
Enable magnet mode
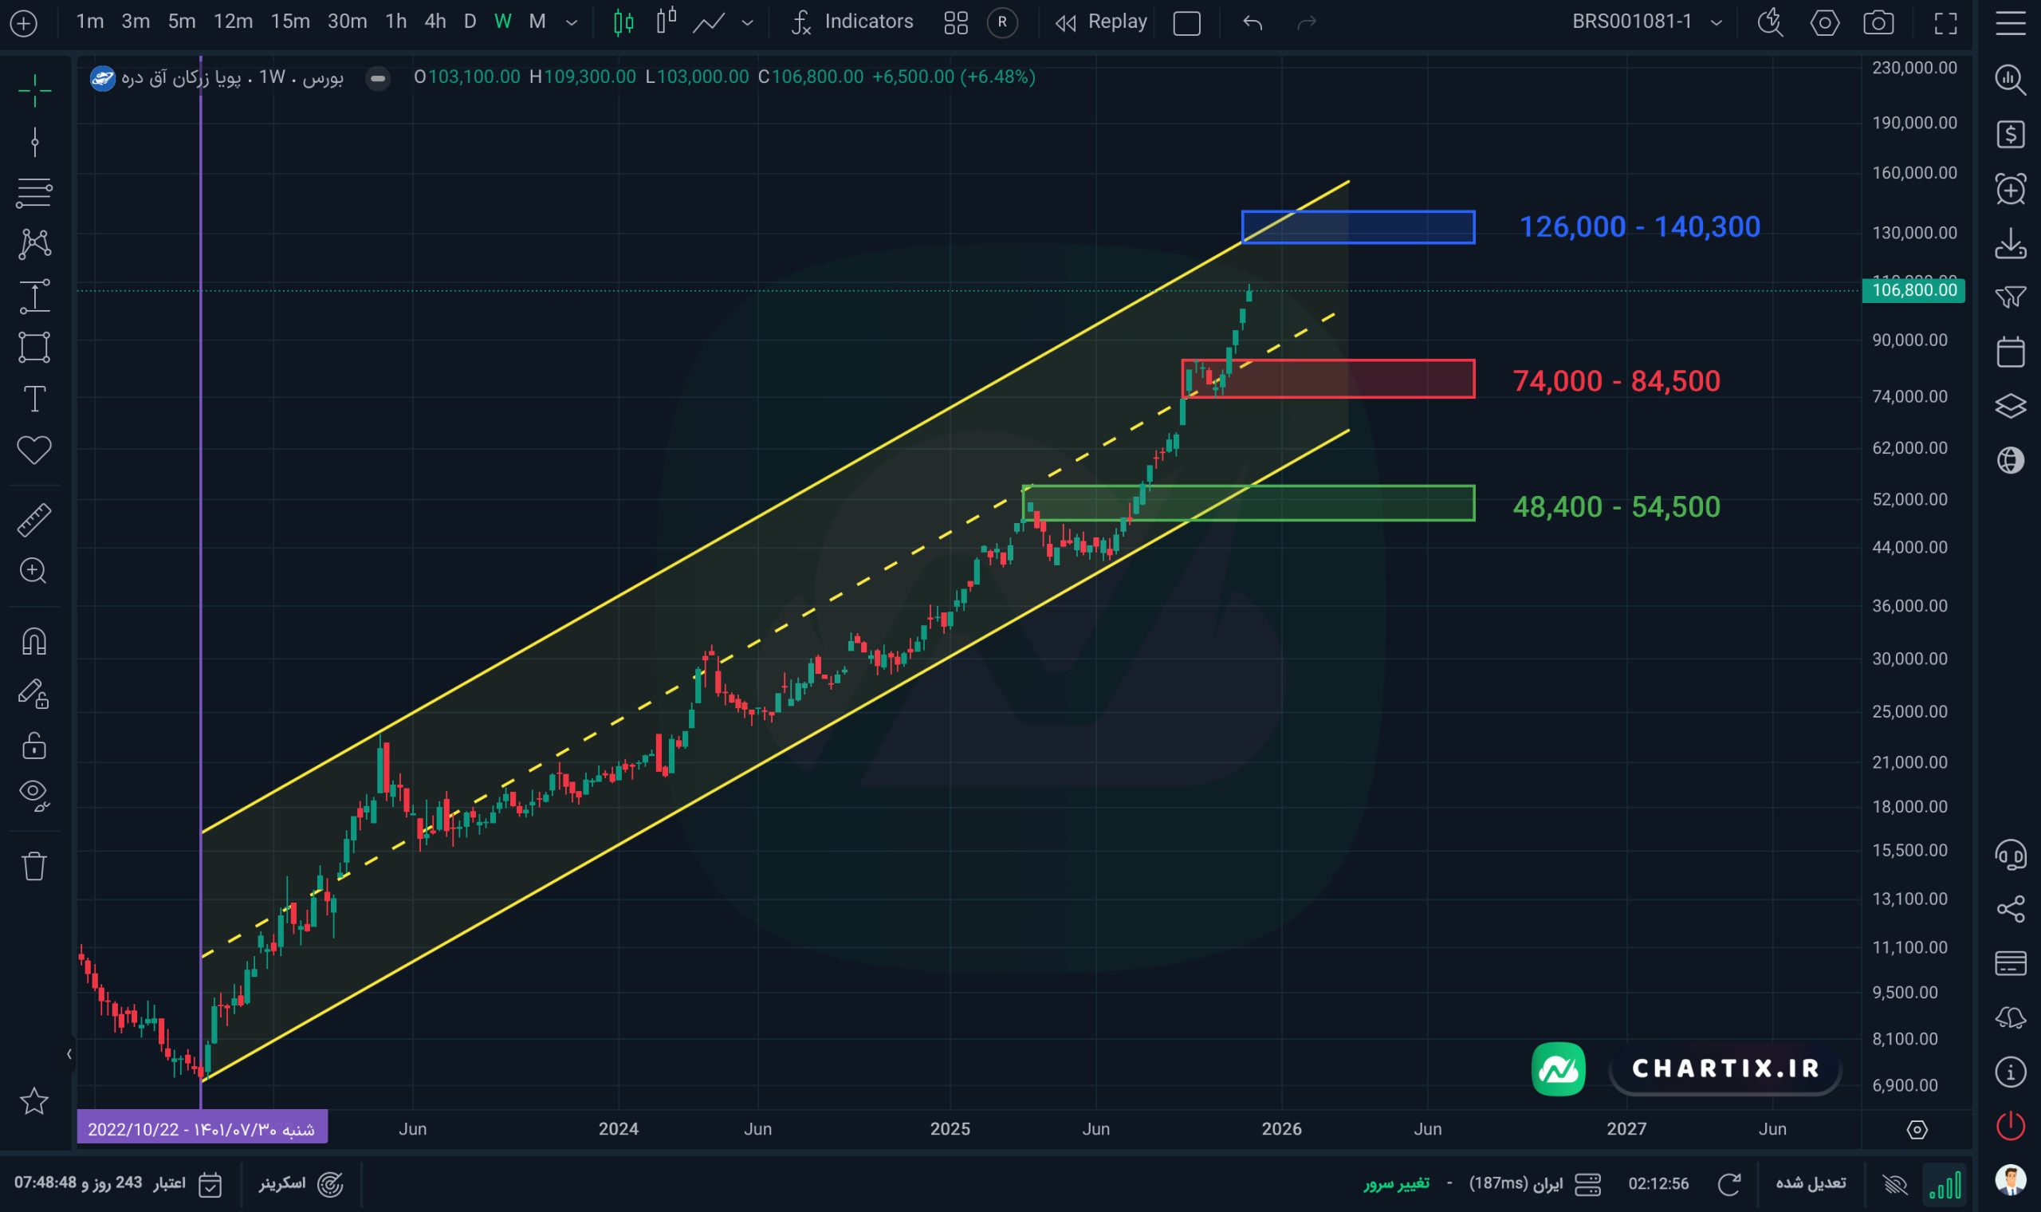[x=33, y=642]
